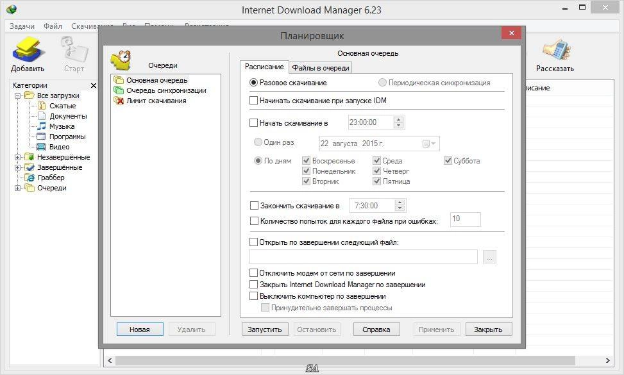Image resolution: width=624 pixels, height=375 pixels.
Task: Click the horizontal scrollbar thumb in main window
Action: (345, 361)
